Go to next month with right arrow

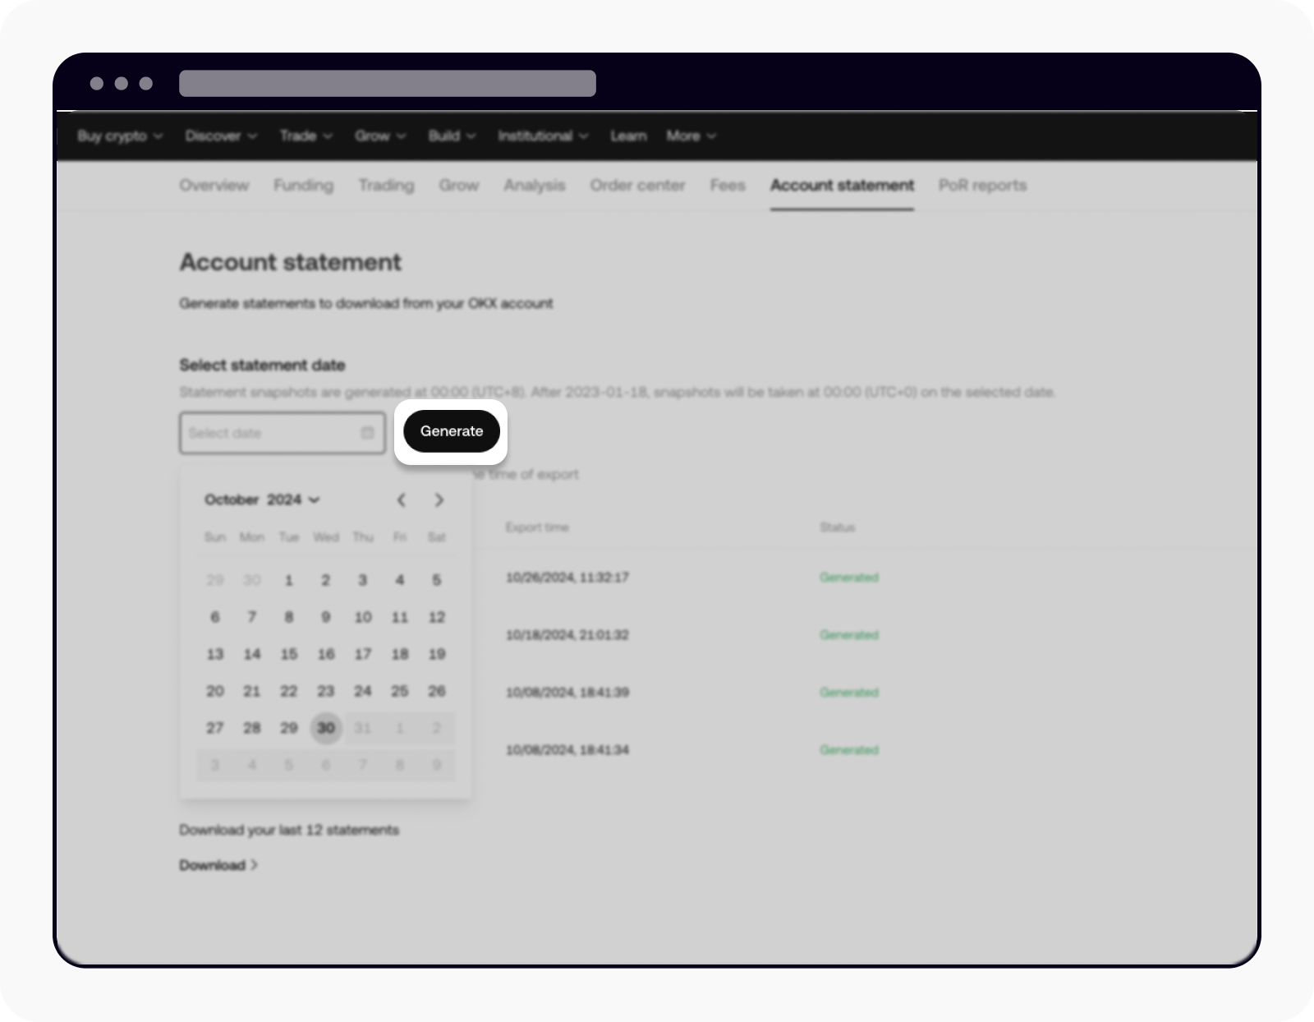pos(439,500)
